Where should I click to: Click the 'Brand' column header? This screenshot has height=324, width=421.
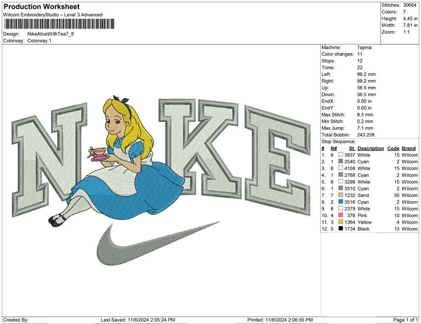click(x=409, y=148)
